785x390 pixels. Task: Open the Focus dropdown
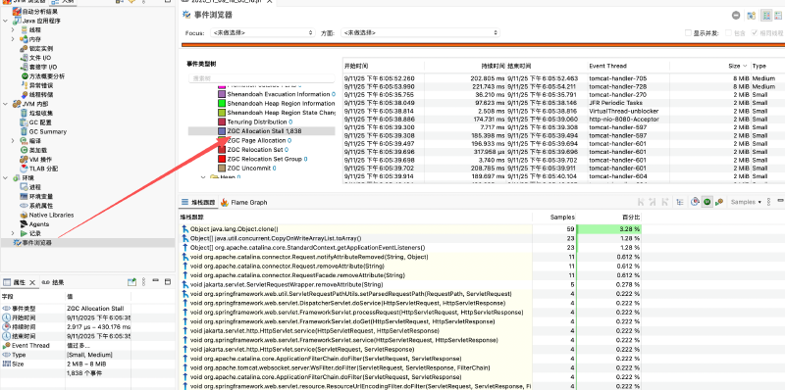[262, 32]
